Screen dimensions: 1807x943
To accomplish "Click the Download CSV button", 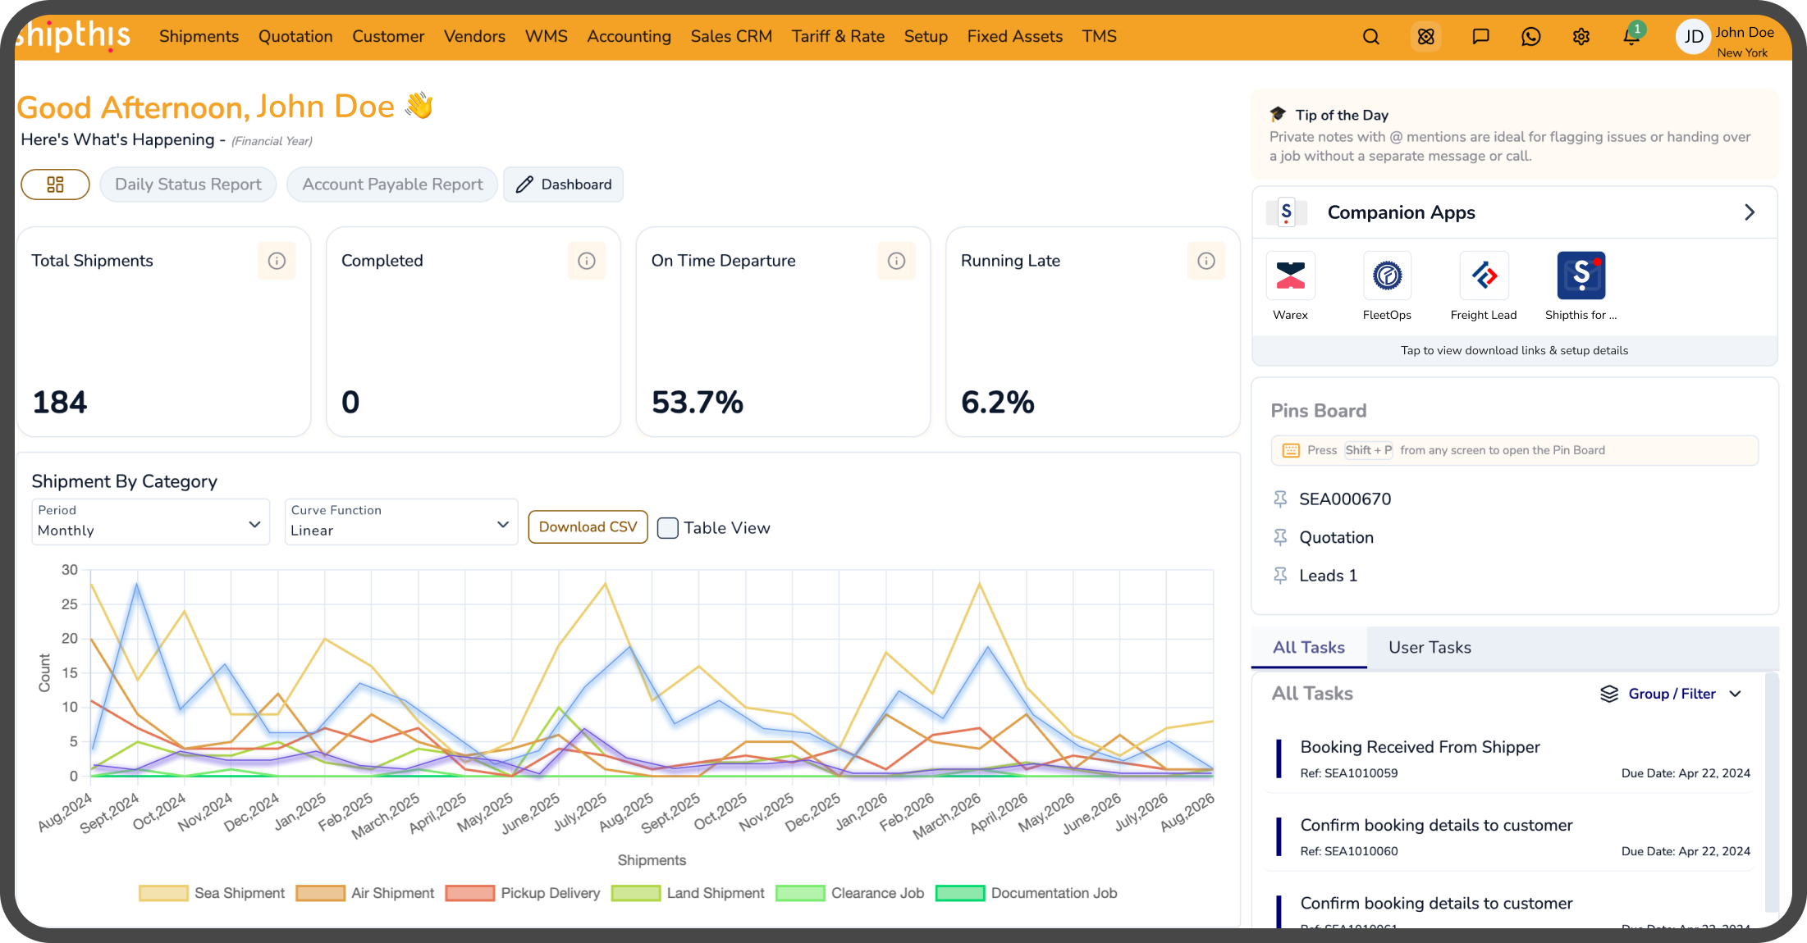I will click(x=588, y=527).
